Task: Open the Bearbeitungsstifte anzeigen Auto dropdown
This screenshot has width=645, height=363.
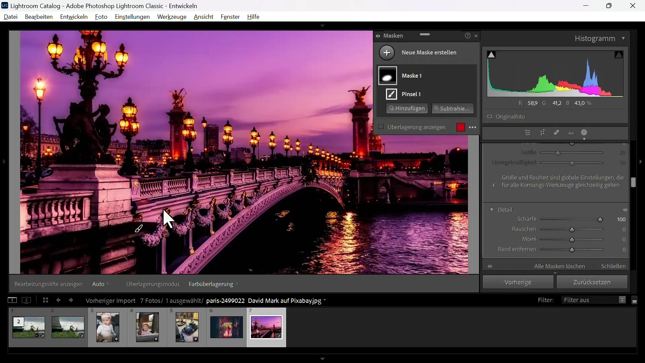Action: point(101,284)
